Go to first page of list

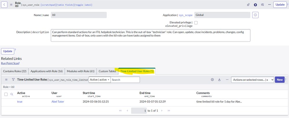point(120,111)
